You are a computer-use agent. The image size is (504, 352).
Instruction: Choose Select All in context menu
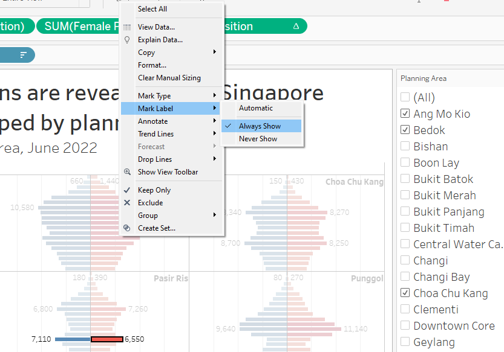click(152, 9)
